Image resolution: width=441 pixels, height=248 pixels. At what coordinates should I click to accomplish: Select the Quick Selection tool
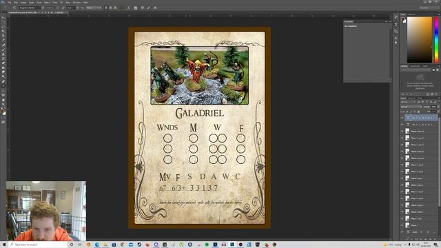coord(3,31)
